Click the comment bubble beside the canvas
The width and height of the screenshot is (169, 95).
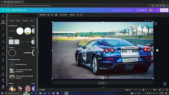[x=156, y=24]
